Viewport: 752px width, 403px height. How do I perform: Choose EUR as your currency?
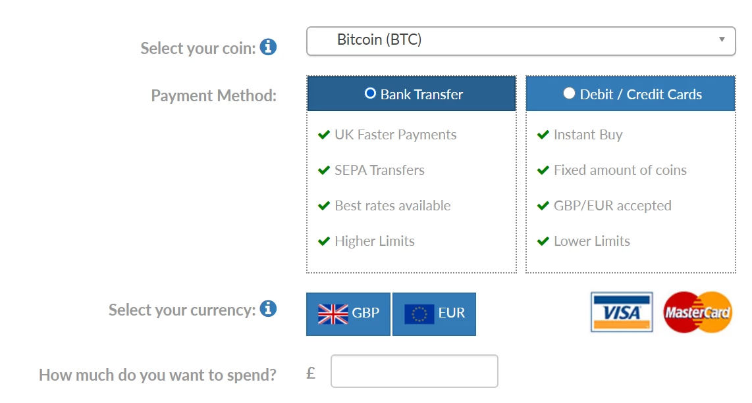tap(435, 314)
